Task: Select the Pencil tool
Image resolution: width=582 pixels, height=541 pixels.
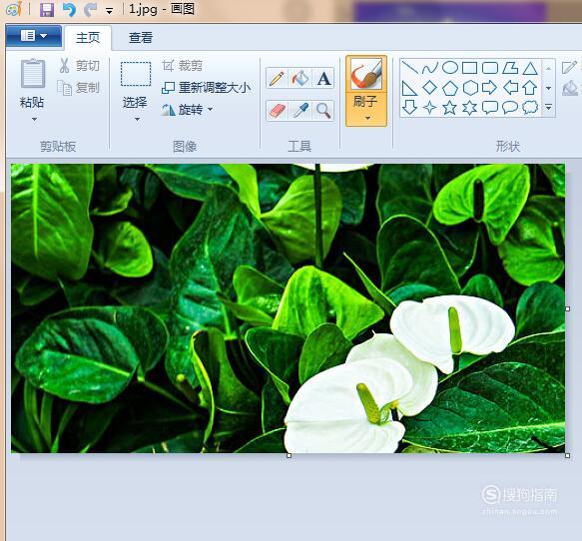Action: tap(277, 78)
